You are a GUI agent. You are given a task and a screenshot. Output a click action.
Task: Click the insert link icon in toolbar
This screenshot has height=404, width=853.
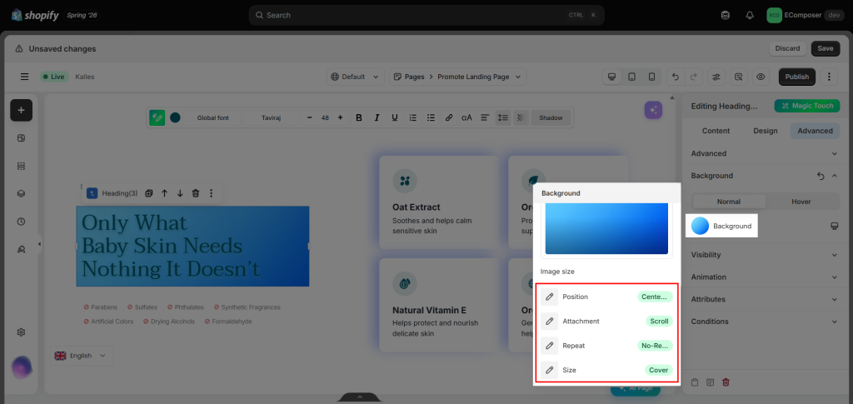449,117
